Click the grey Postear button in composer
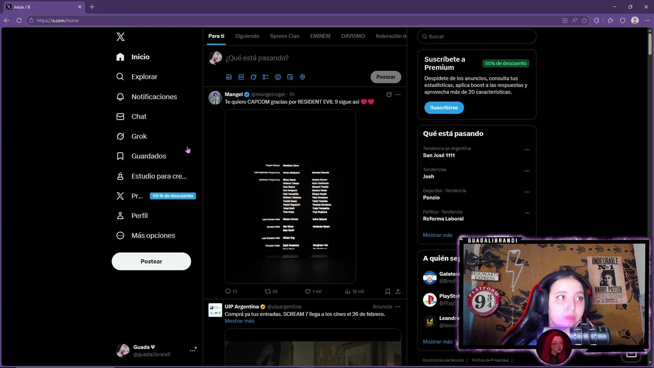 pyautogui.click(x=386, y=77)
